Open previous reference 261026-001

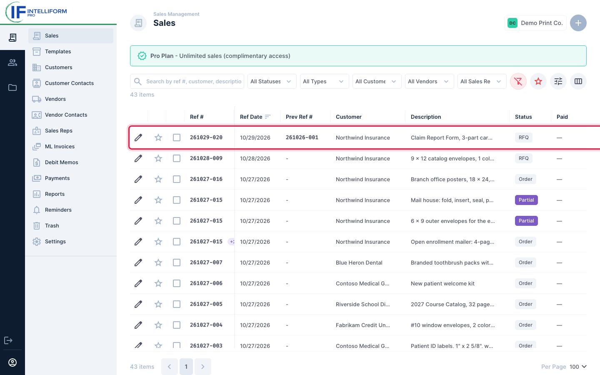click(302, 137)
